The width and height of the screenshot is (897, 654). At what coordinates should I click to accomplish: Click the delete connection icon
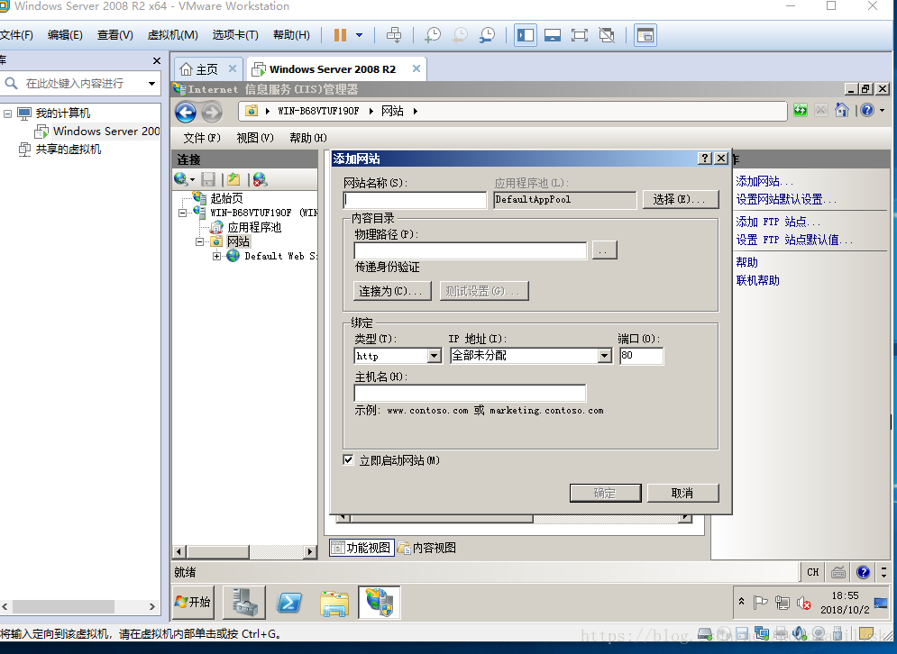pyautogui.click(x=260, y=179)
